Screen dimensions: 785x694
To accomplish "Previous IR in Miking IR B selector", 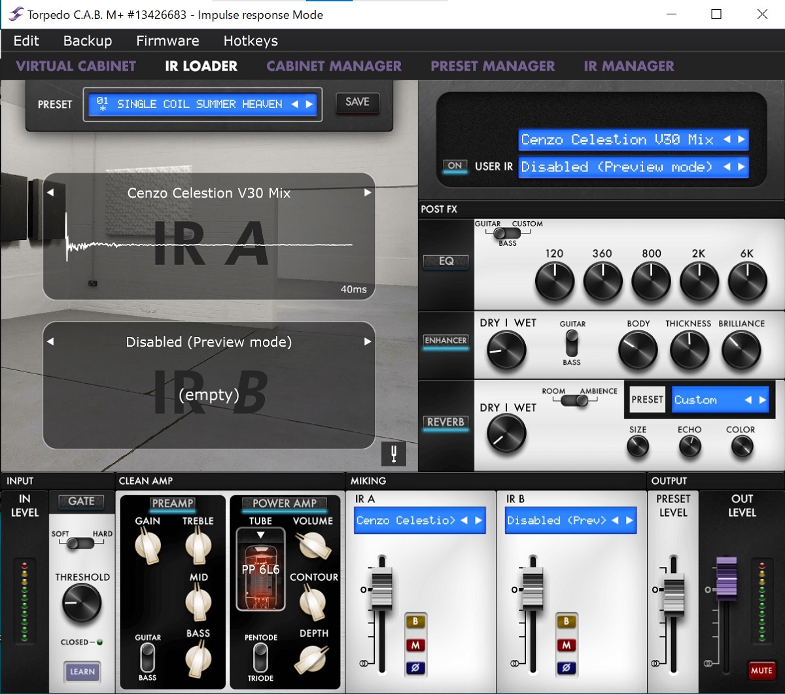I will pyautogui.click(x=615, y=521).
